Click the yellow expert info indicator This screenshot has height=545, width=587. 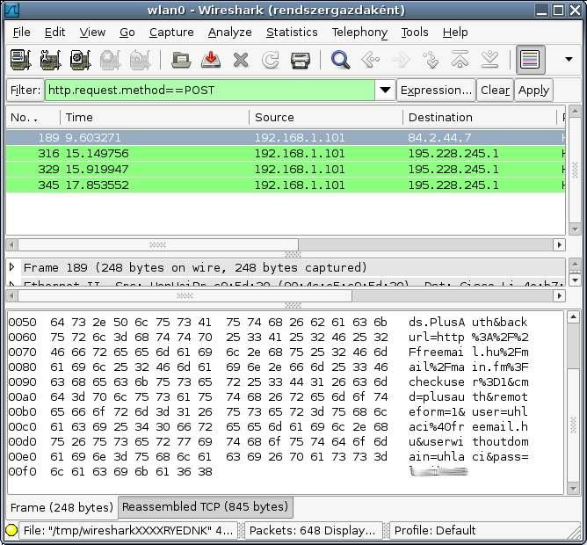tap(11, 530)
